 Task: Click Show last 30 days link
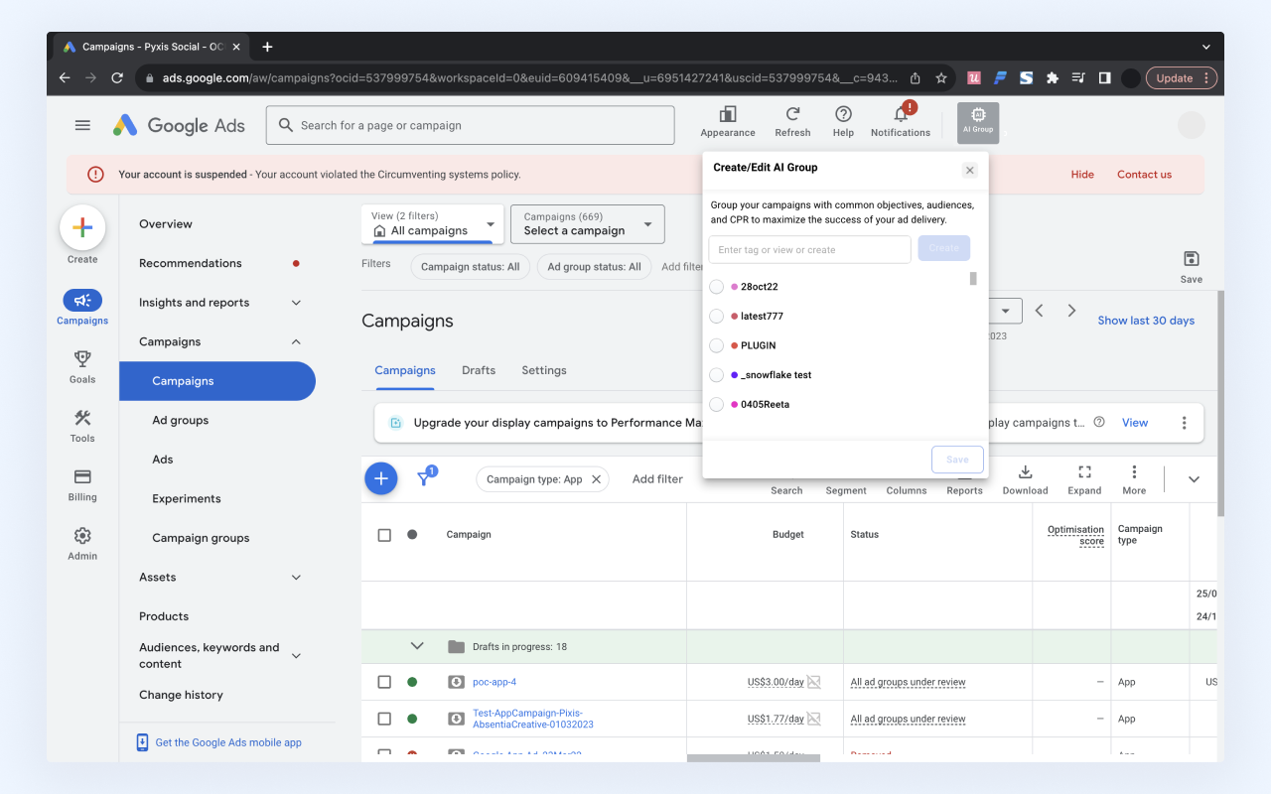click(x=1146, y=321)
